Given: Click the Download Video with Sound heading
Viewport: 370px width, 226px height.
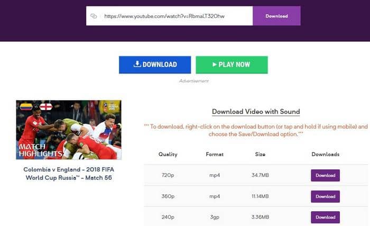Looking at the screenshot, I should click(x=256, y=112).
